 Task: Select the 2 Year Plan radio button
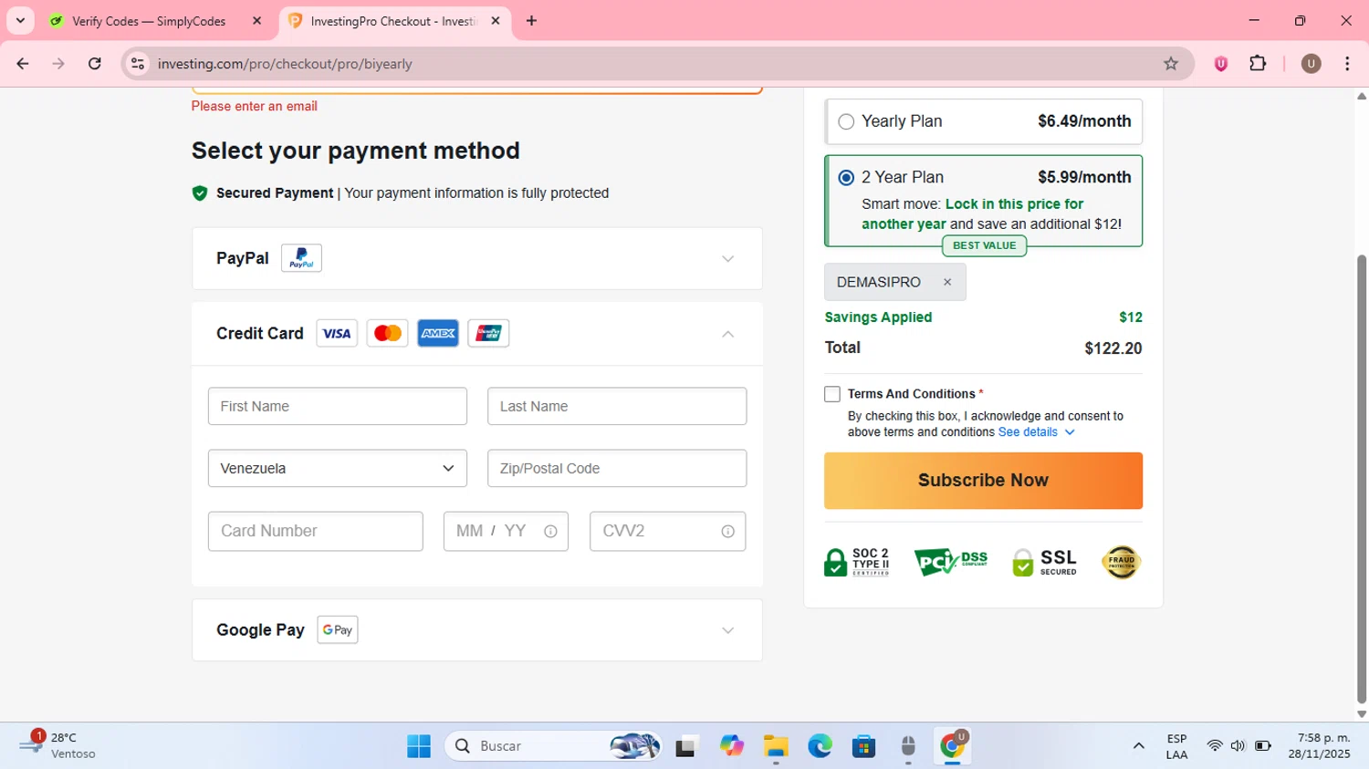tap(846, 178)
